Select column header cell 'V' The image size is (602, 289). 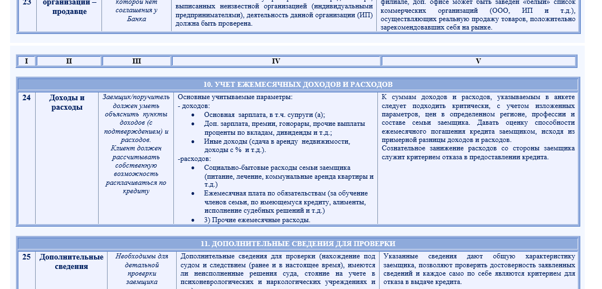(x=478, y=61)
